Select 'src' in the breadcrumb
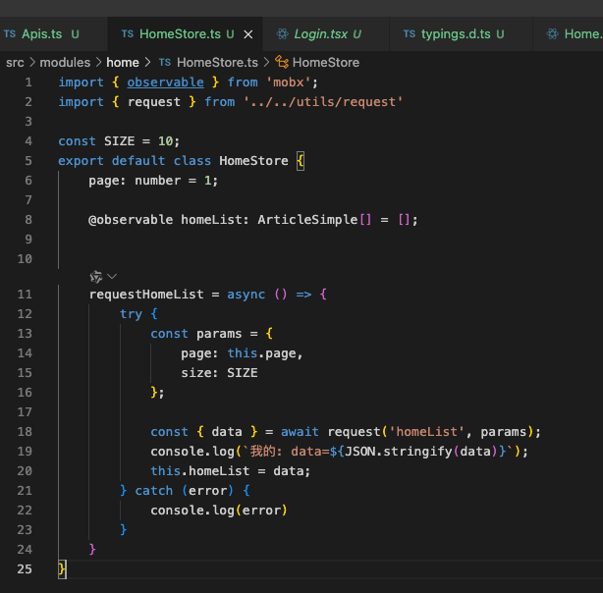 15,62
